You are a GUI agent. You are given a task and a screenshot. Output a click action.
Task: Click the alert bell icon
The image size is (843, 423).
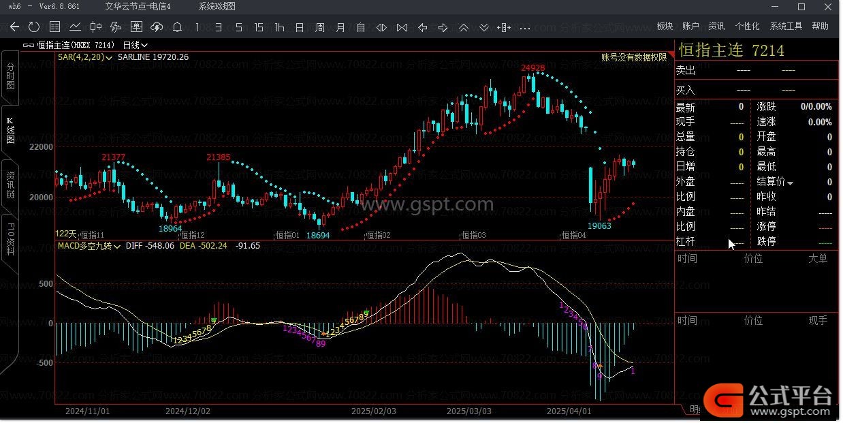[177, 27]
